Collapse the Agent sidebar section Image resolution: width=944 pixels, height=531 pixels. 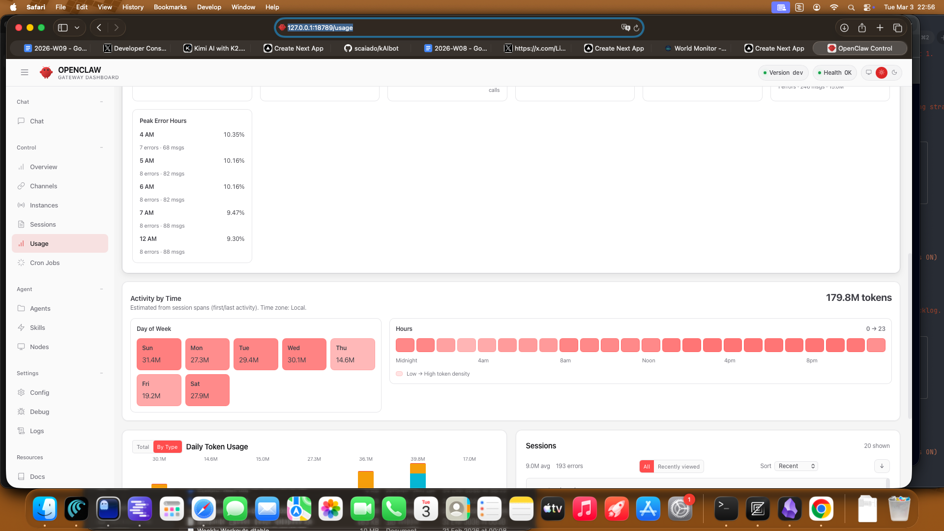[x=101, y=289]
